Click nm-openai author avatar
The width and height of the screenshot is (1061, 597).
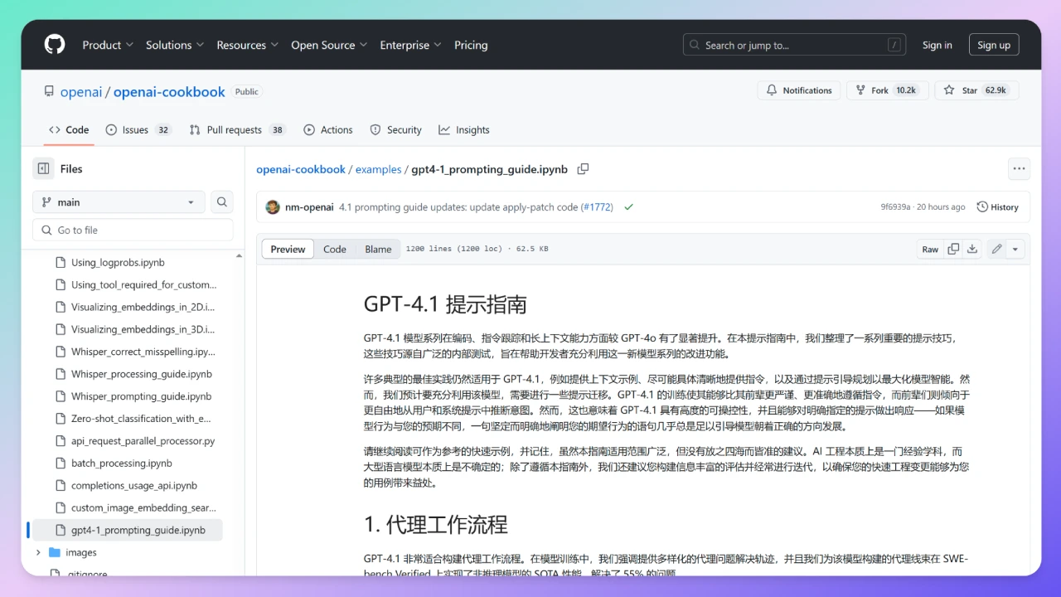(273, 207)
